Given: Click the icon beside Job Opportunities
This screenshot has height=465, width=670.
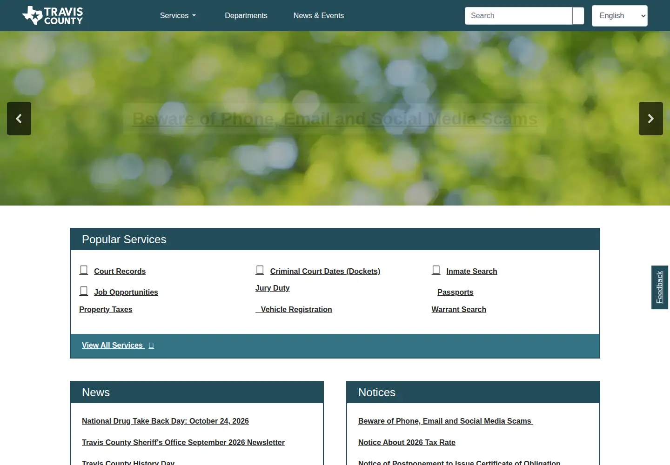Looking at the screenshot, I should point(84,291).
